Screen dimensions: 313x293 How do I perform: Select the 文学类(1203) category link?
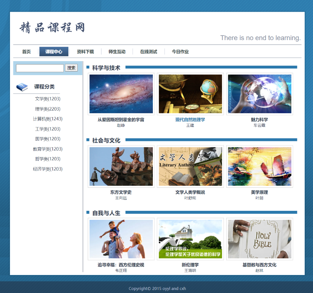[48, 99]
